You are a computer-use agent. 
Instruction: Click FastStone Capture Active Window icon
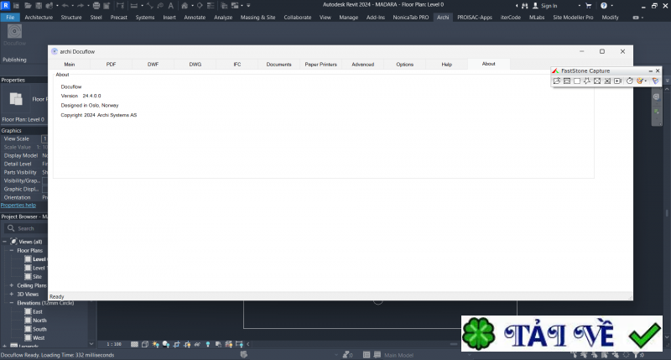[x=567, y=81]
